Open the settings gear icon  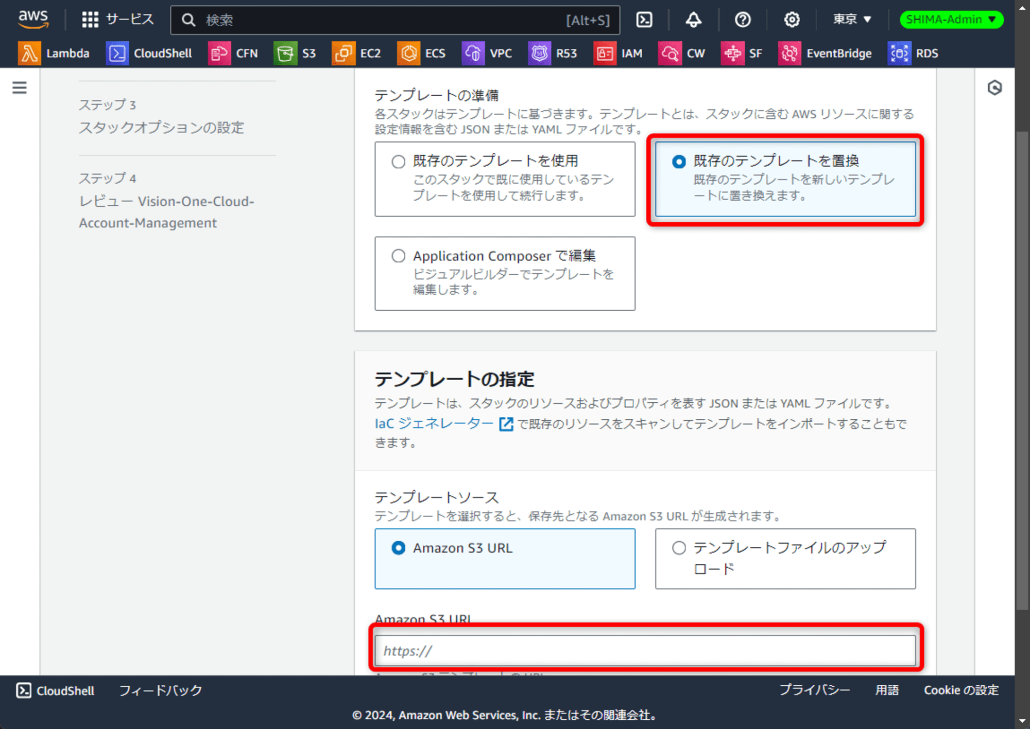point(792,20)
